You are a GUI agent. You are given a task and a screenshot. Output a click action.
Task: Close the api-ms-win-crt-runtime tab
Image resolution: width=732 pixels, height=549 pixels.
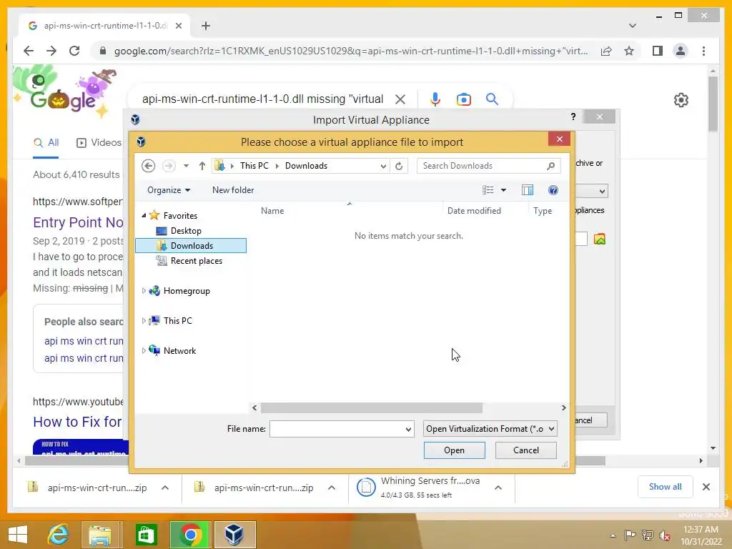click(178, 26)
